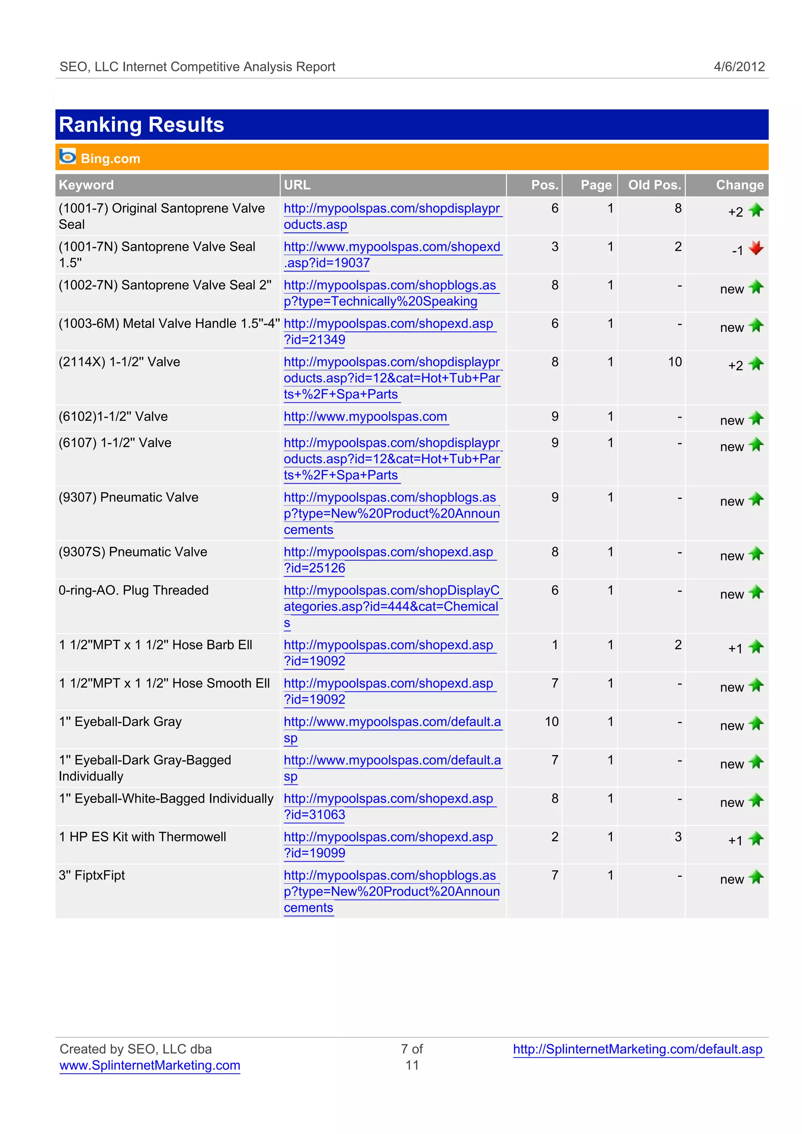
Task: Click green arrow for Hose Smooth Ell row
Action: (755, 685)
